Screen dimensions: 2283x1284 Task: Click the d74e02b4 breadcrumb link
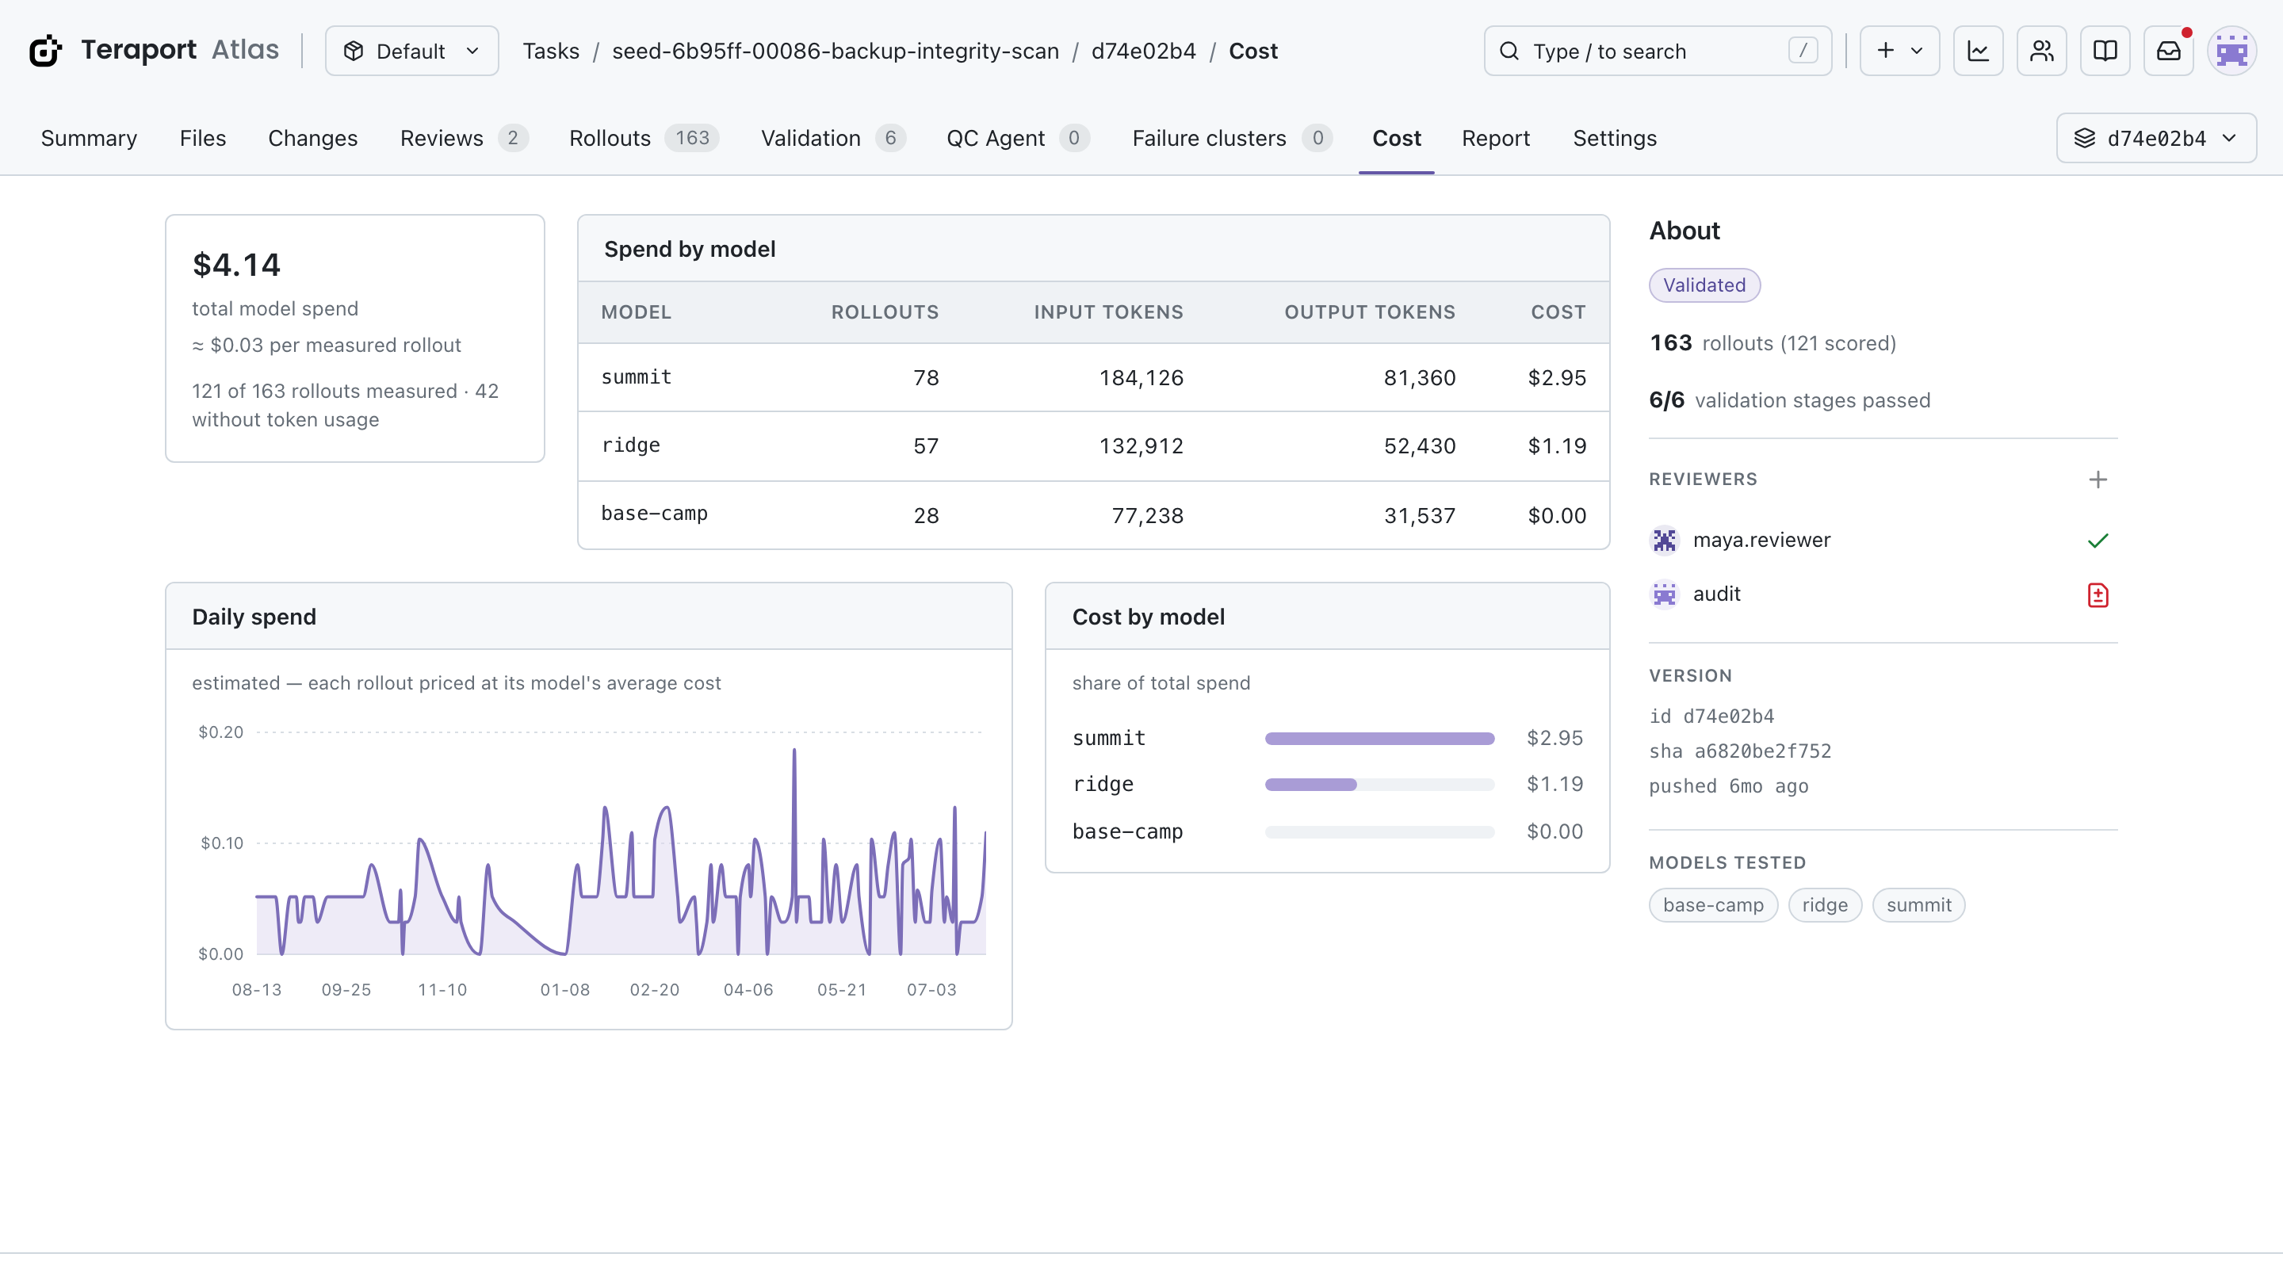pos(1143,51)
